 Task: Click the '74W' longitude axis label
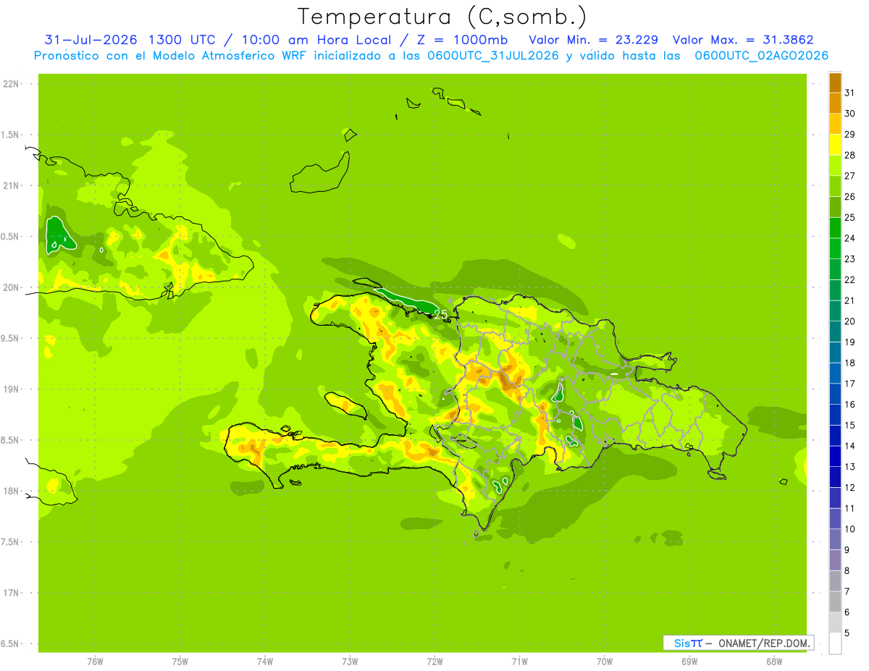coord(264,662)
